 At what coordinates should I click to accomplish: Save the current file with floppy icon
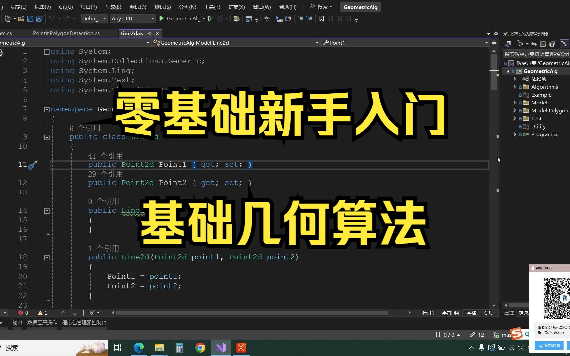[30, 19]
